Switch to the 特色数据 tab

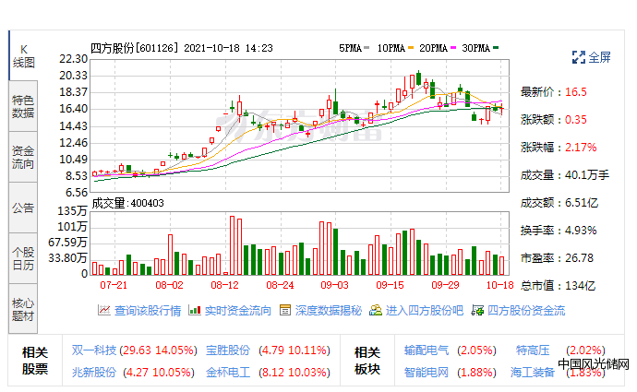[23, 106]
